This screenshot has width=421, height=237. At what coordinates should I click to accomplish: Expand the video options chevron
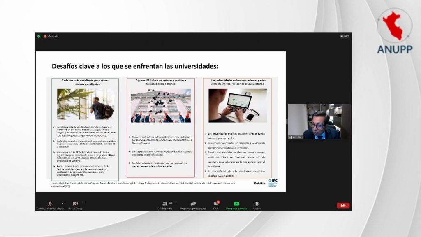click(83, 204)
